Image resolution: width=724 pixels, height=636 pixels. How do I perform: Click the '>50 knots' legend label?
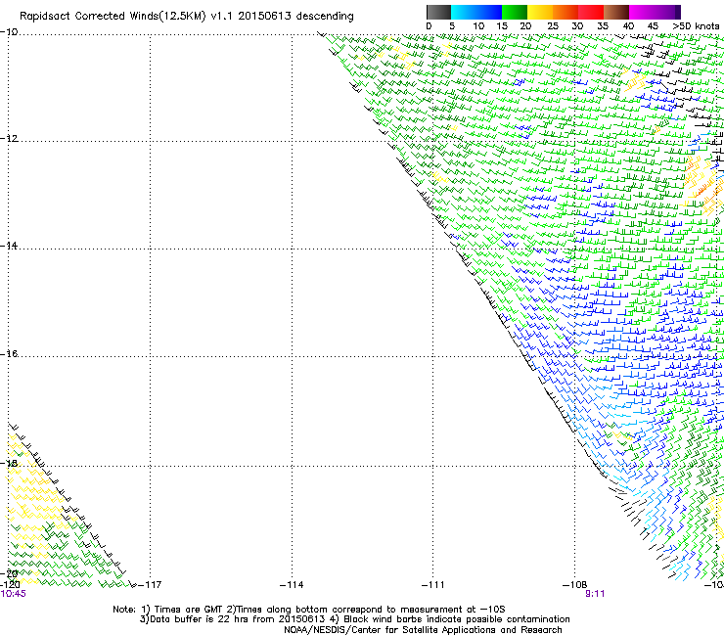(x=696, y=26)
